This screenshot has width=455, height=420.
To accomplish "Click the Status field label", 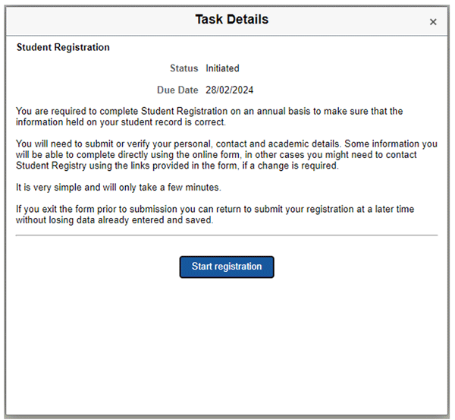I will tap(184, 68).
